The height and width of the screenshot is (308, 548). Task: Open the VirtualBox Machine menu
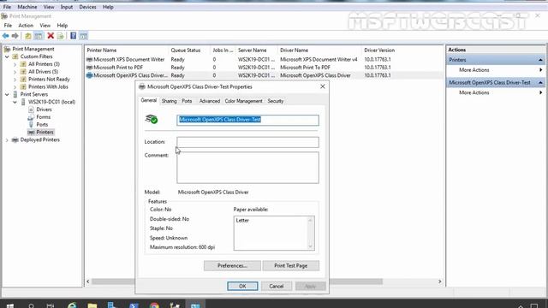click(27, 7)
